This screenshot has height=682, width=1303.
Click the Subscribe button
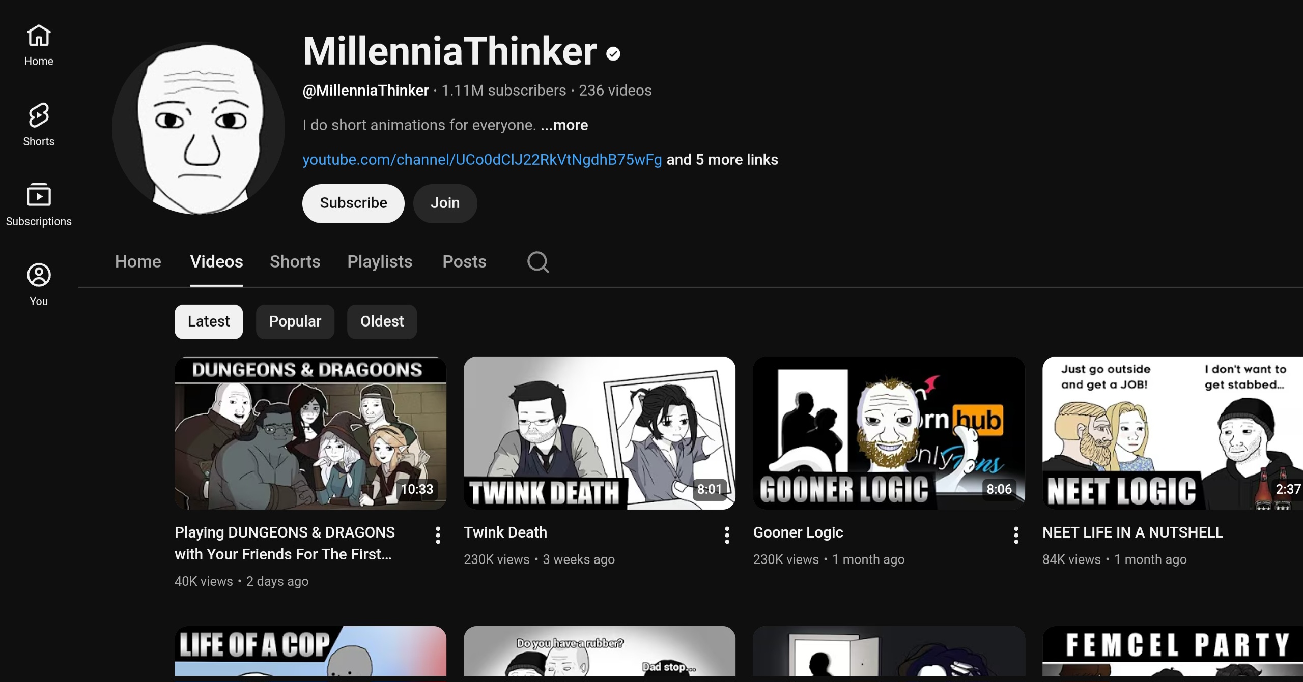click(x=353, y=203)
